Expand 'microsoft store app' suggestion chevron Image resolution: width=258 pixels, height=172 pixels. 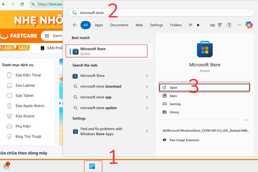(147, 97)
